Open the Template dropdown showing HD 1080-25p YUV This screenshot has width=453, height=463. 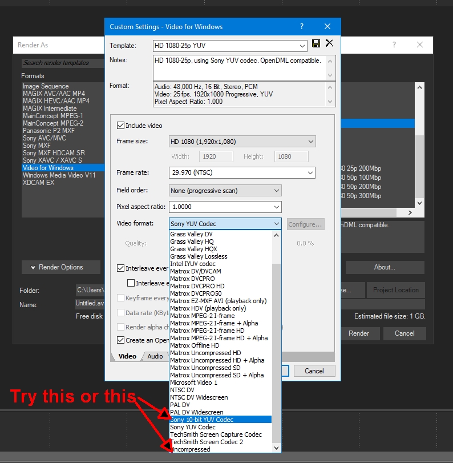tap(230, 46)
